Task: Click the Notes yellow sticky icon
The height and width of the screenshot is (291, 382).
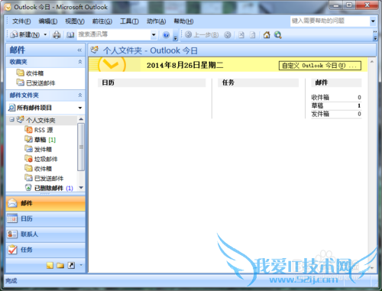Action: [50, 266]
